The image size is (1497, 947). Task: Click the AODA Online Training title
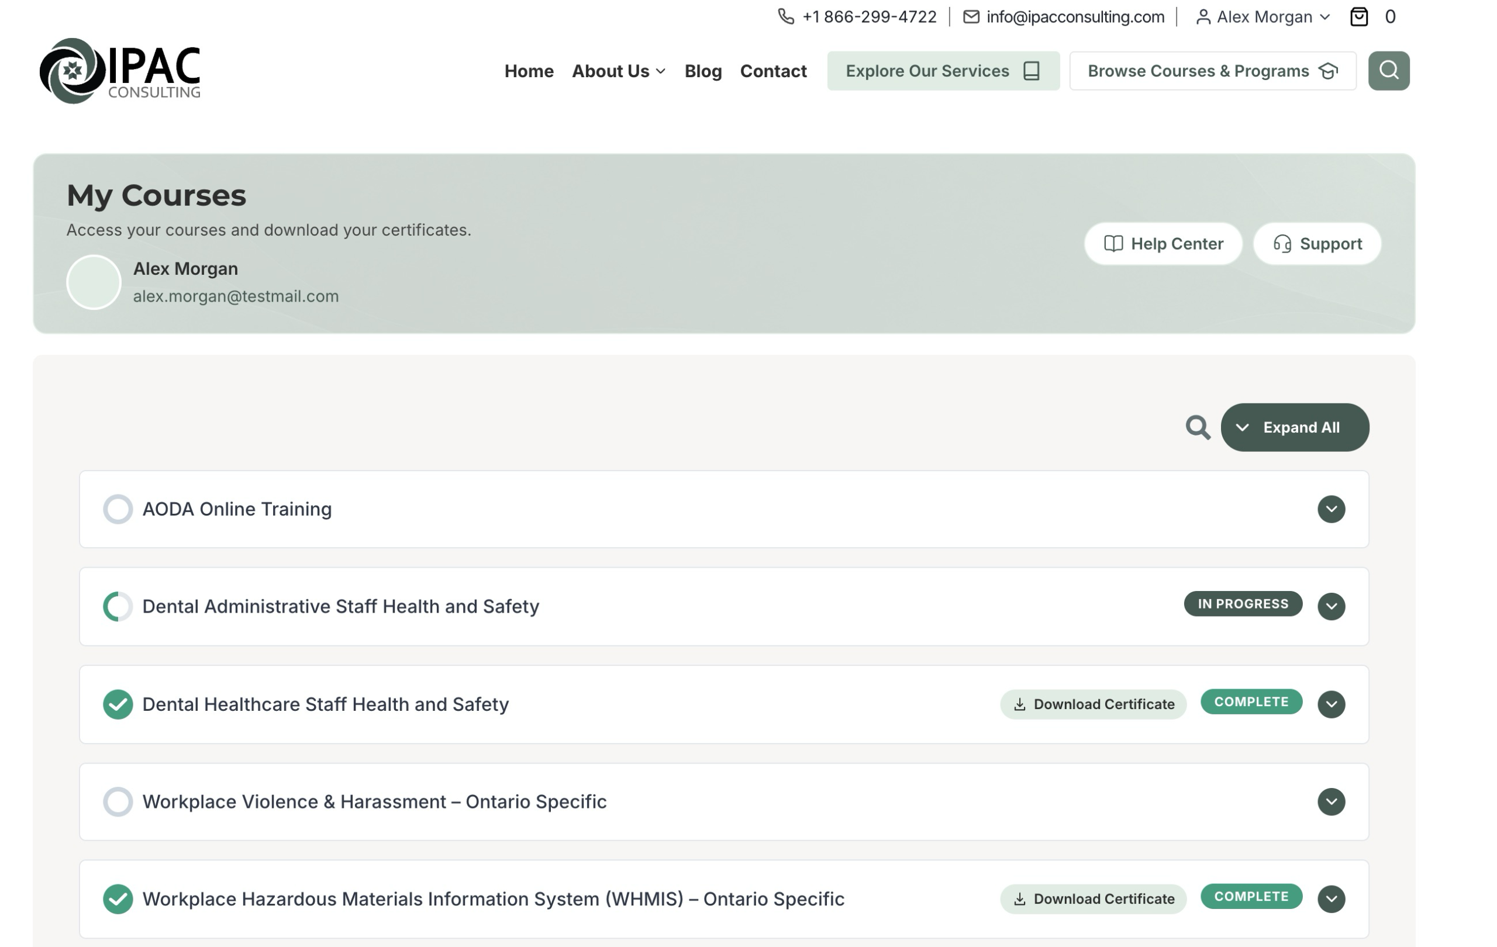237,509
